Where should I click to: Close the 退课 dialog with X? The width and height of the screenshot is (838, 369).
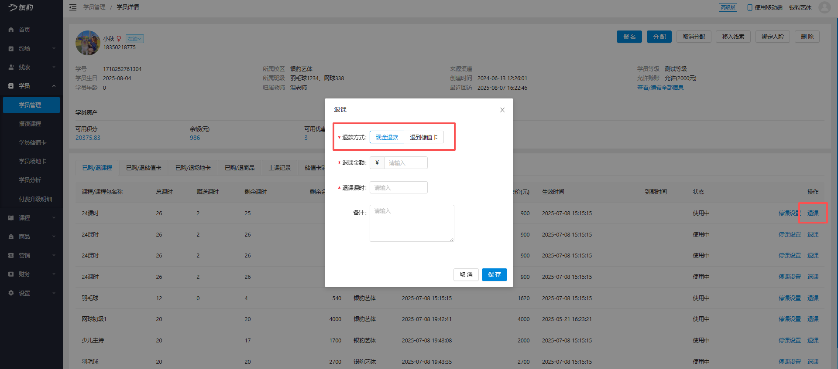[502, 110]
